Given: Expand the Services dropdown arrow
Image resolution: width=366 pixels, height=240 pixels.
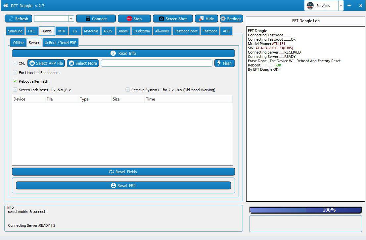Looking at the screenshot, I should [341, 6].
